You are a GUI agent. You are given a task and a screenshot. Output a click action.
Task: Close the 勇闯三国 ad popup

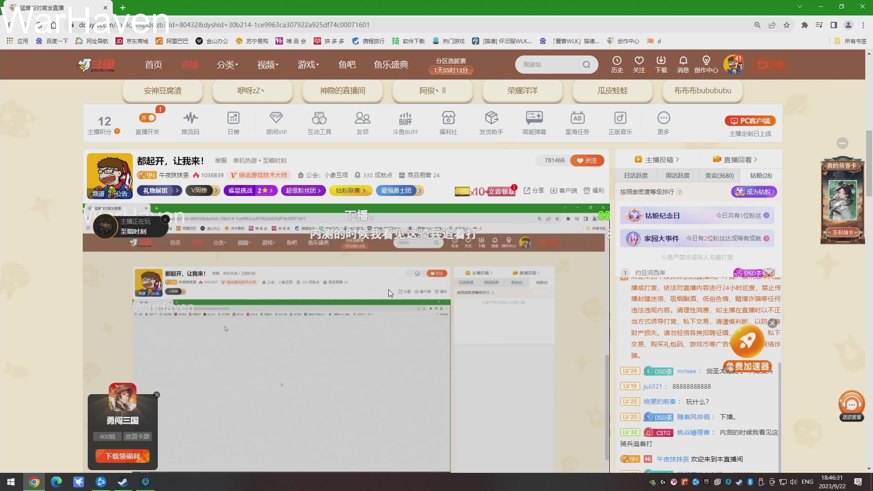[x=157, y=395]
